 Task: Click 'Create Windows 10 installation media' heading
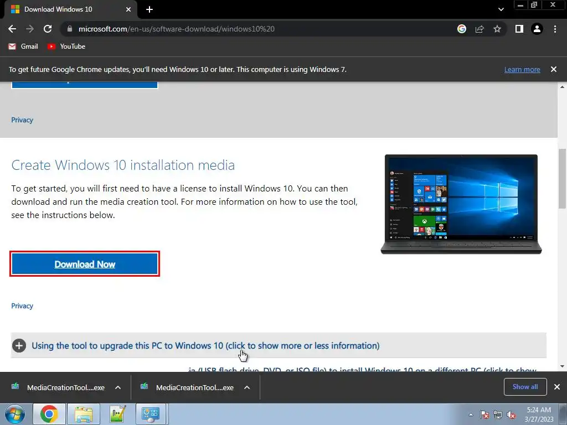[x=123, y=165]
